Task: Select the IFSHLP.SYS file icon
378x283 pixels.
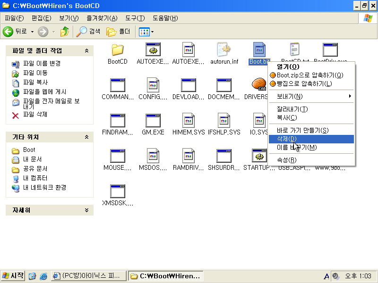Action: (x=224, y=121)
